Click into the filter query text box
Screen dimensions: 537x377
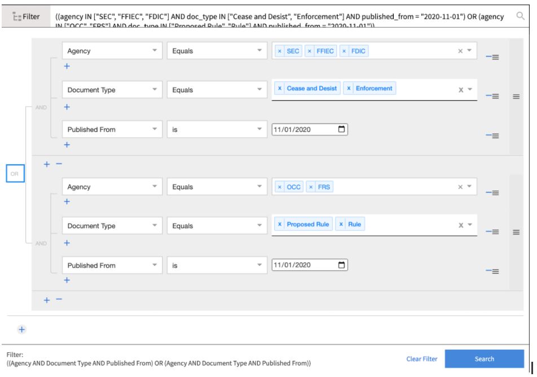coord(281,17)
